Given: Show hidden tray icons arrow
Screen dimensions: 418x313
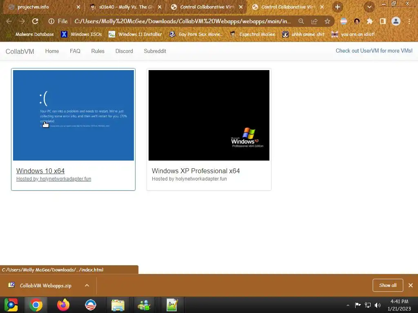Looking at the screenshot, I should click(x=348, y=305).
